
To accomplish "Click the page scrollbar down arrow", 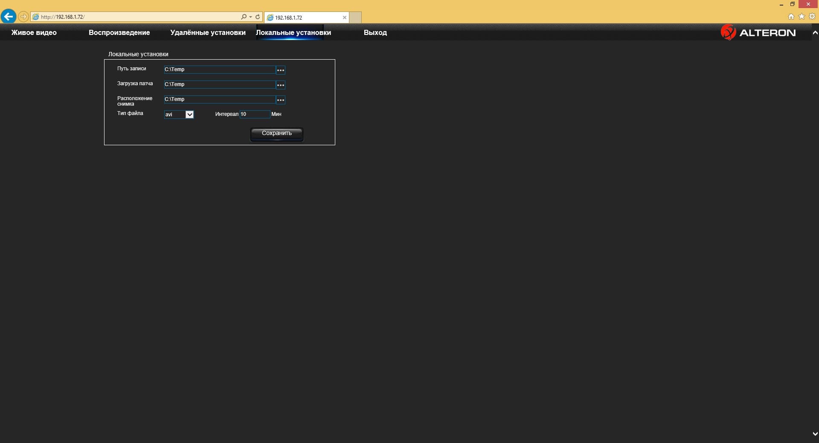I will coord(815,434).
